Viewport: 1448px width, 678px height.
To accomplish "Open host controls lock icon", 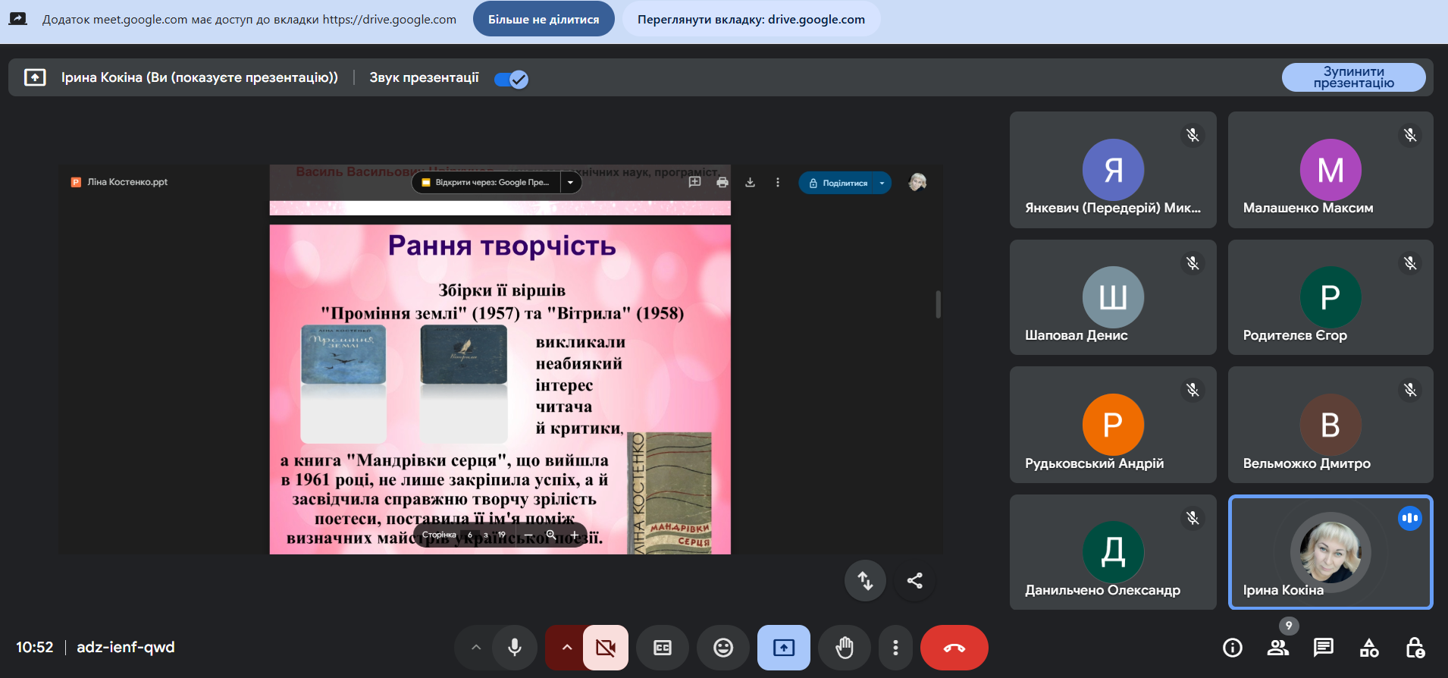I will tap(1415, 648).
